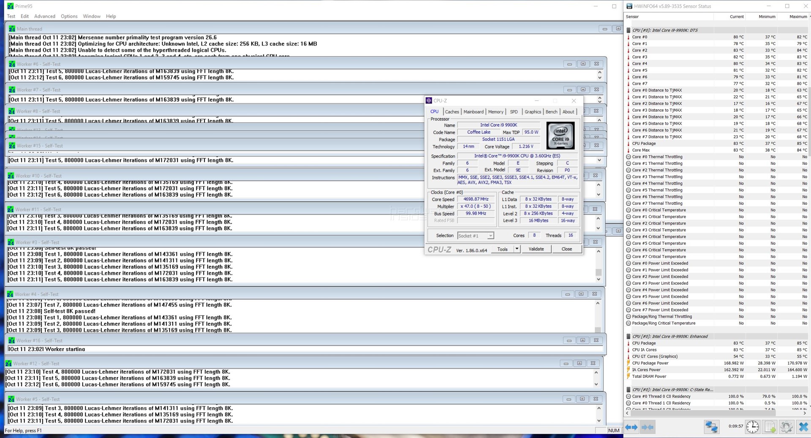
Task: Click Worker #5 Self-Test window icon
Action: (x=11, y=399)
